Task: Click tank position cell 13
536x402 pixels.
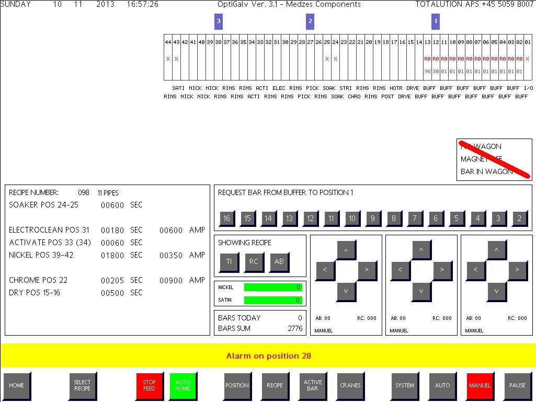Action: [427, 58]
